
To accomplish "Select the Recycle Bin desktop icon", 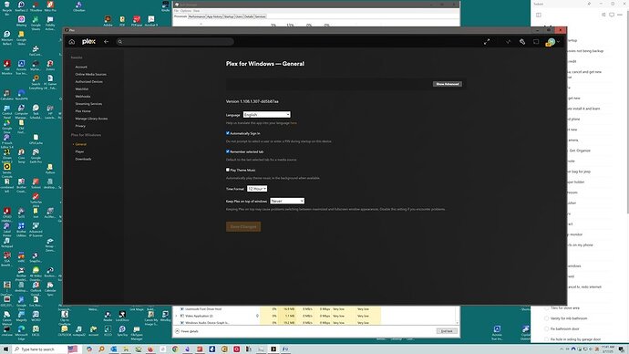I will click(x=6, y=8).
